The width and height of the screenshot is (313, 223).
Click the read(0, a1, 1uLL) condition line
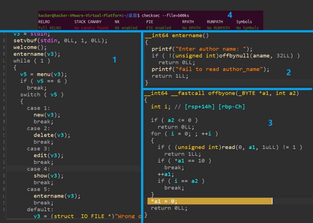(230, 147)
